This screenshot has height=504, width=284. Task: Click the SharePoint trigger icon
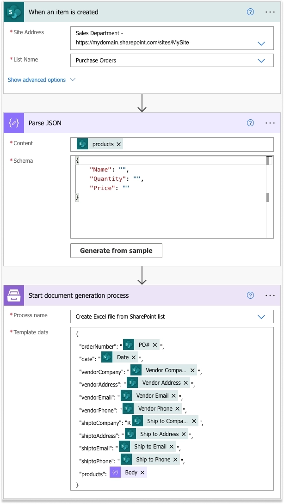tap(14, 12)
